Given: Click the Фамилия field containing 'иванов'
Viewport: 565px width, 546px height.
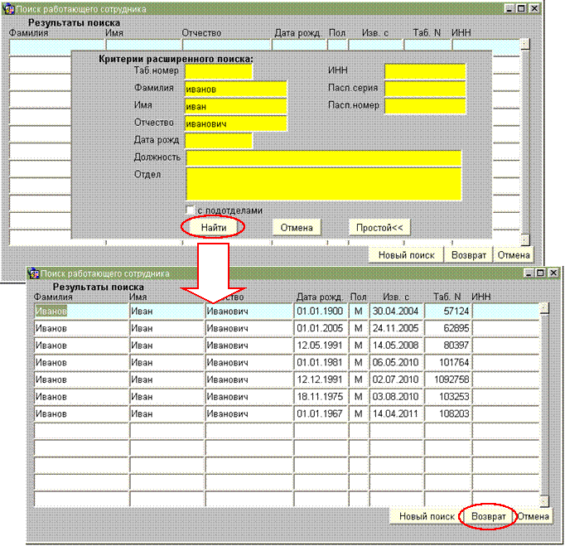Looking at the screenshot, I should coord(235,89).
